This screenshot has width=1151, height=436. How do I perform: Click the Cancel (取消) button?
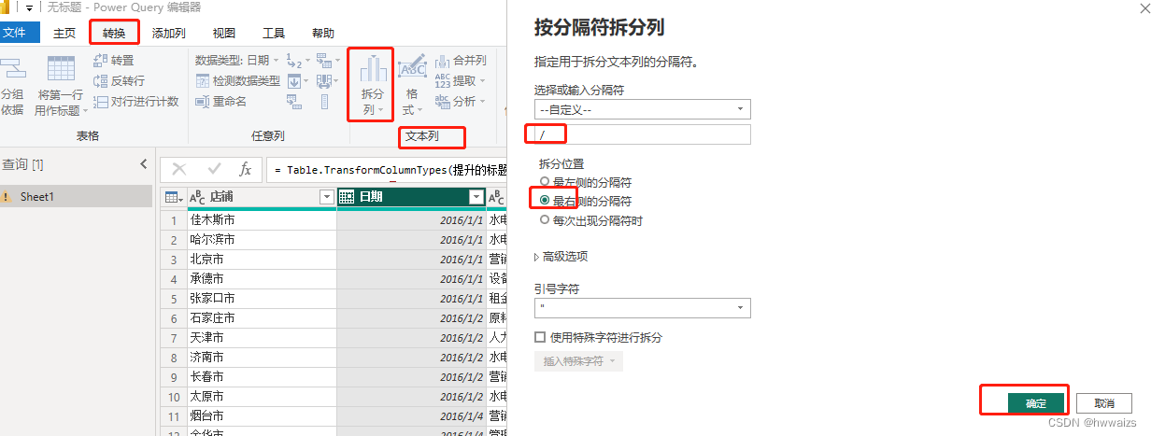pyautogui.click(x=1104, y=403)
